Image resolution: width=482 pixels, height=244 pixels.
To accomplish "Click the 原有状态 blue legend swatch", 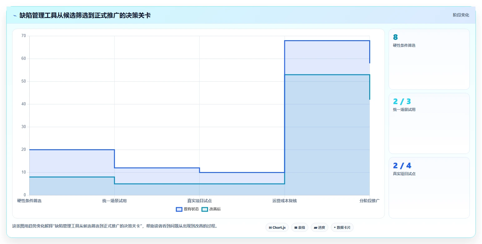I will 179,209.
